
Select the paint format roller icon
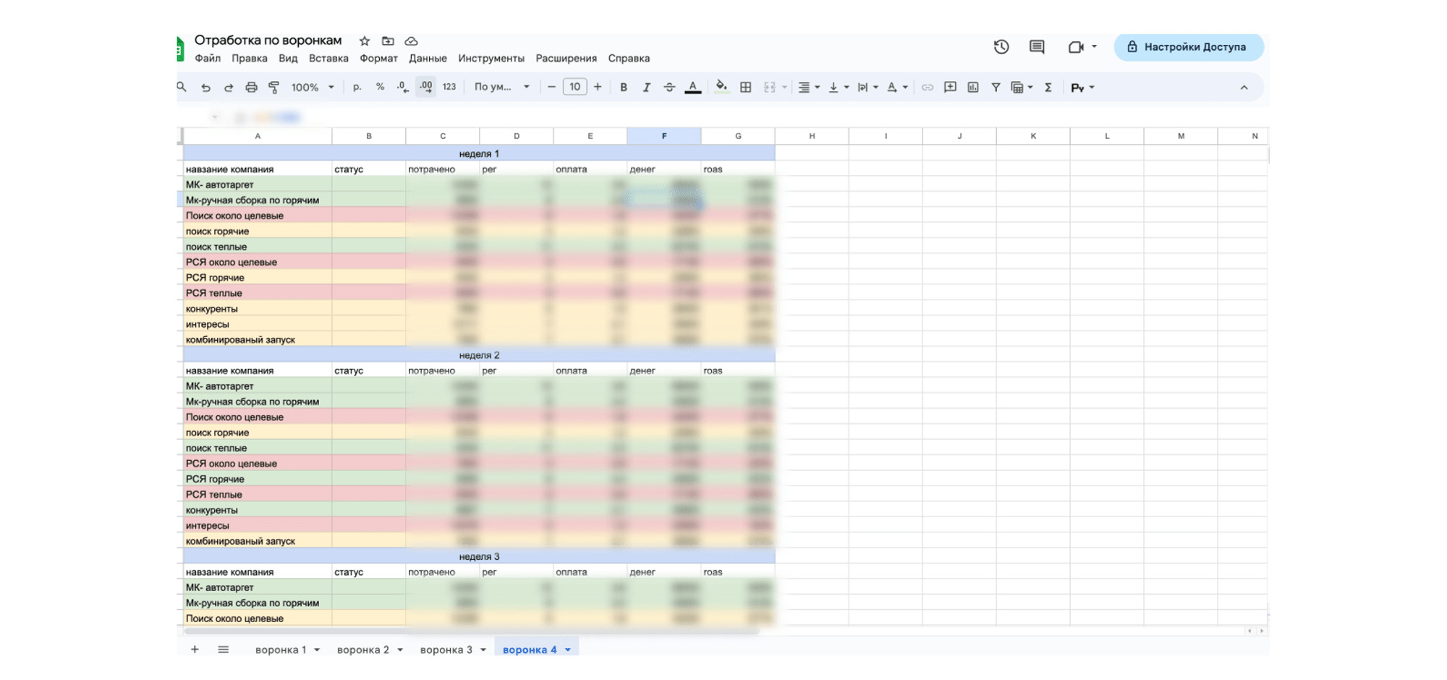coord(273,88)
